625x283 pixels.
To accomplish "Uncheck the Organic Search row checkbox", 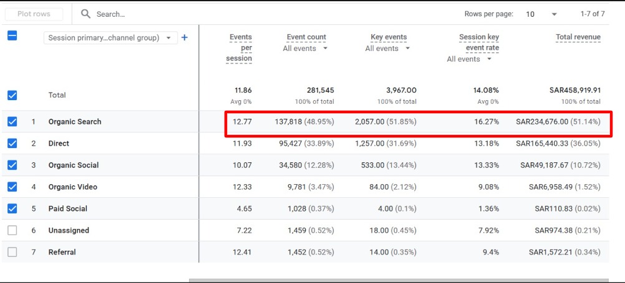I will [x=12, y=122].
